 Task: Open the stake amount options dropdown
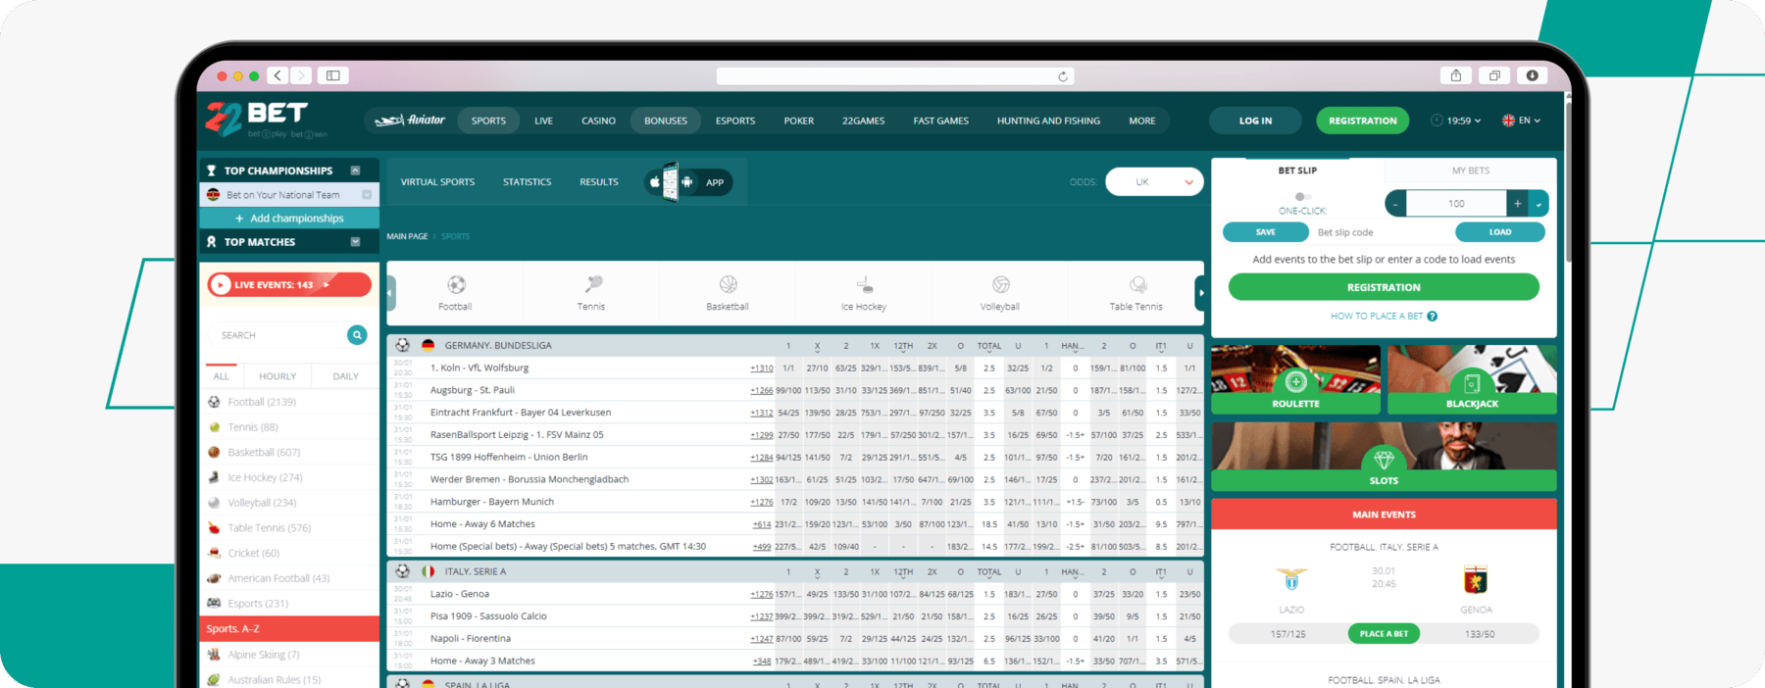(1538, 204)
